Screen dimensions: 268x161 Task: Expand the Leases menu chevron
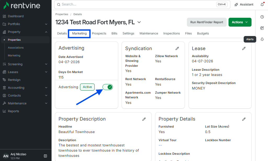coord(46,72)
